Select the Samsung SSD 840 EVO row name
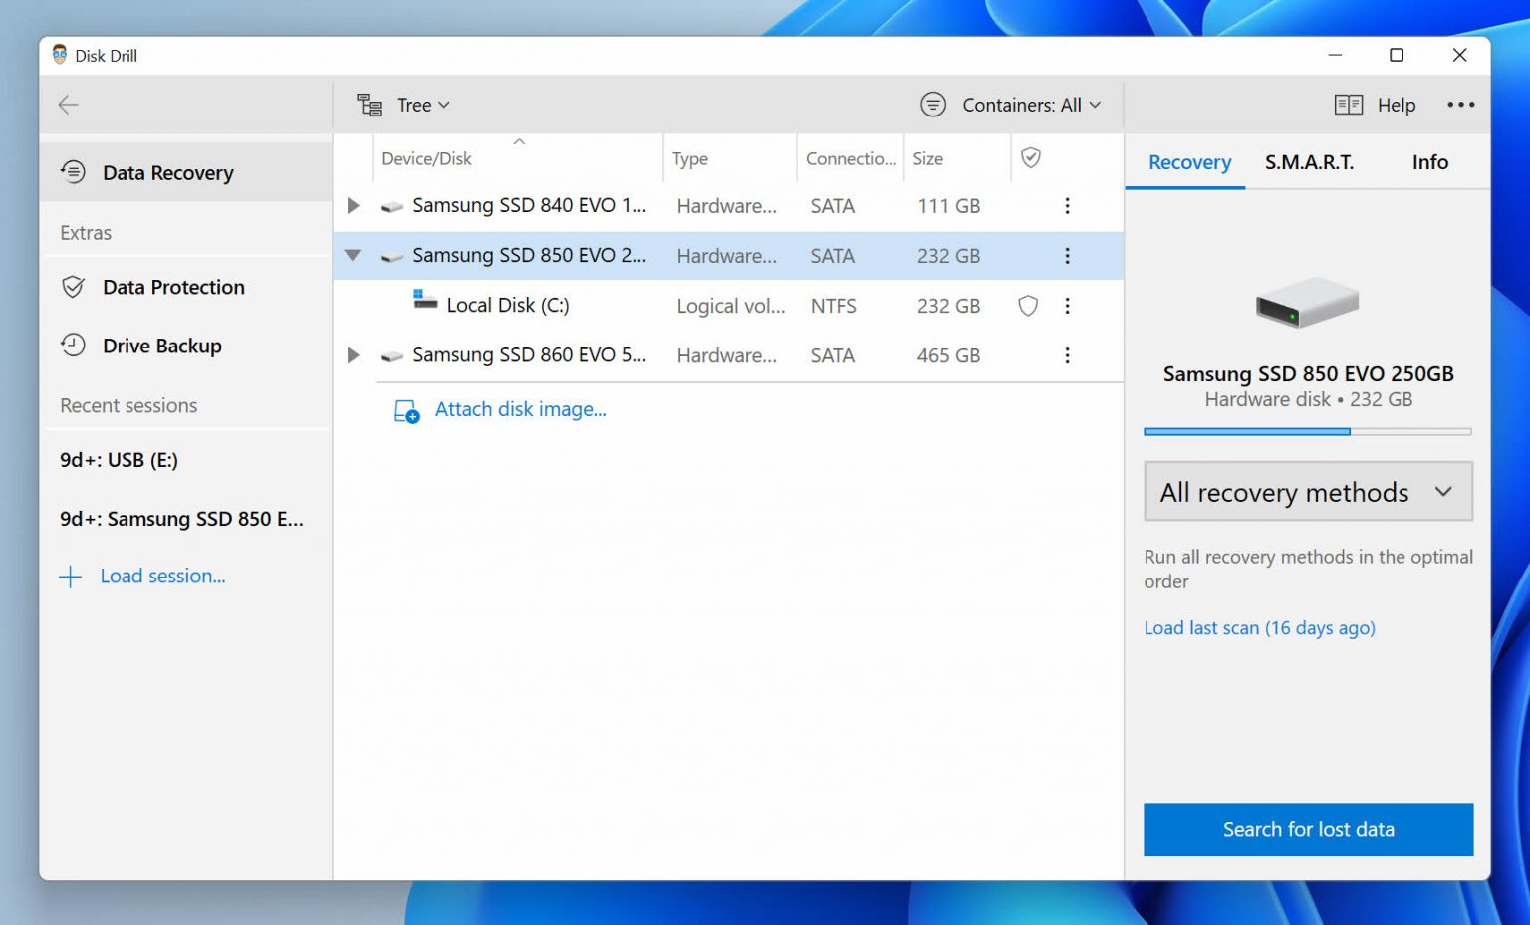The image size is (1530, 925). click(x=529, y=205)
